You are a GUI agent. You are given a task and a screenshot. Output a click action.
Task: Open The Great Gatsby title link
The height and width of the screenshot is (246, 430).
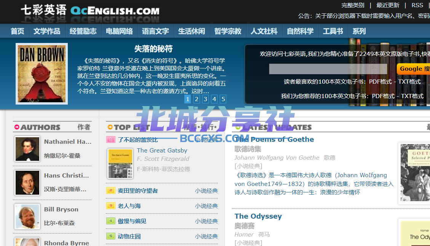[x=162, y=150]
